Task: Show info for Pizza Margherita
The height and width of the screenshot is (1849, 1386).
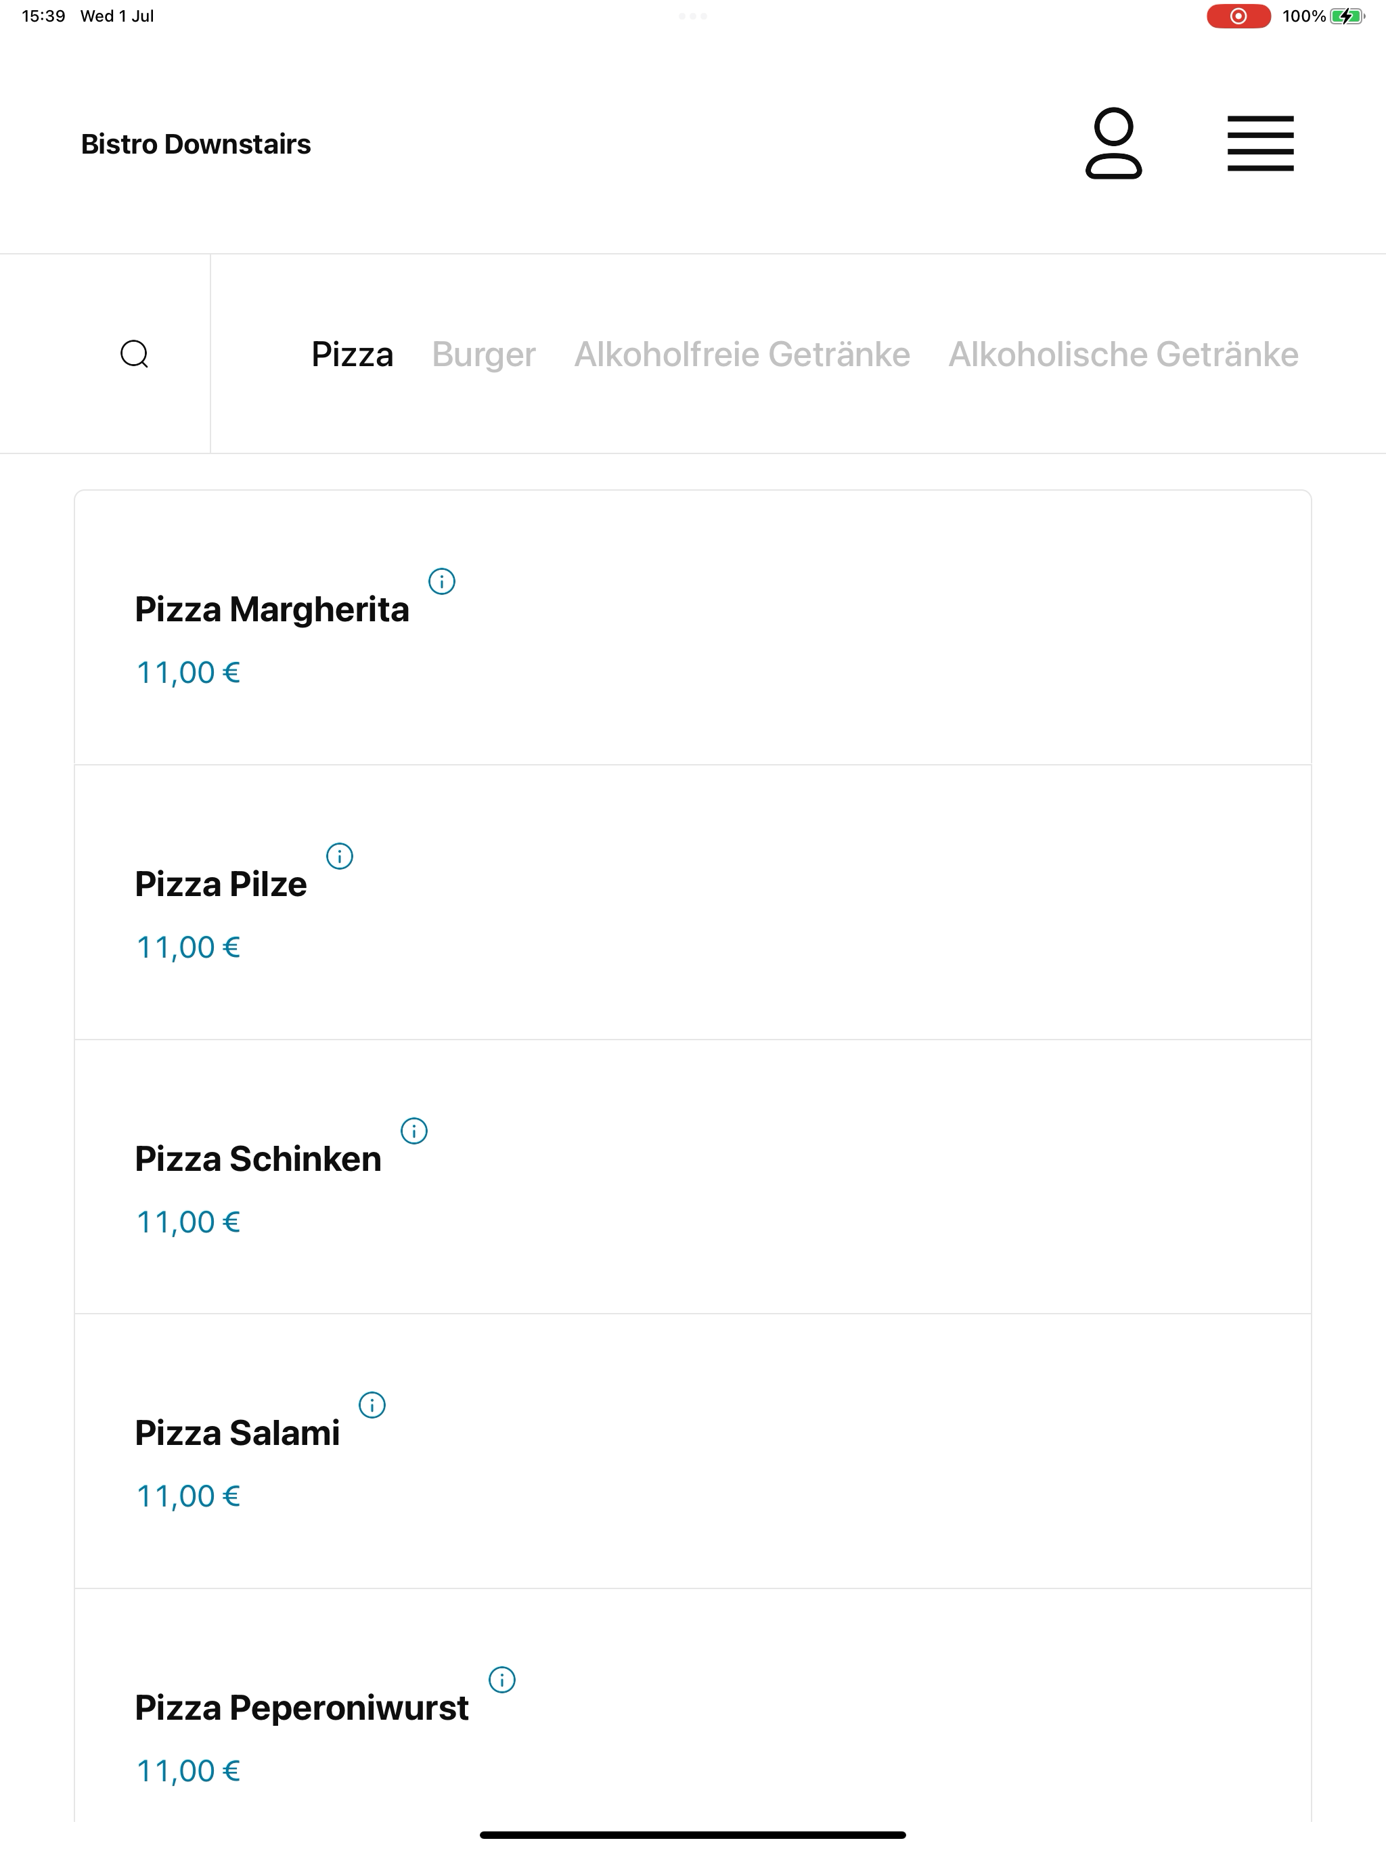Action: pyautogui.click(x=441, y=581)
